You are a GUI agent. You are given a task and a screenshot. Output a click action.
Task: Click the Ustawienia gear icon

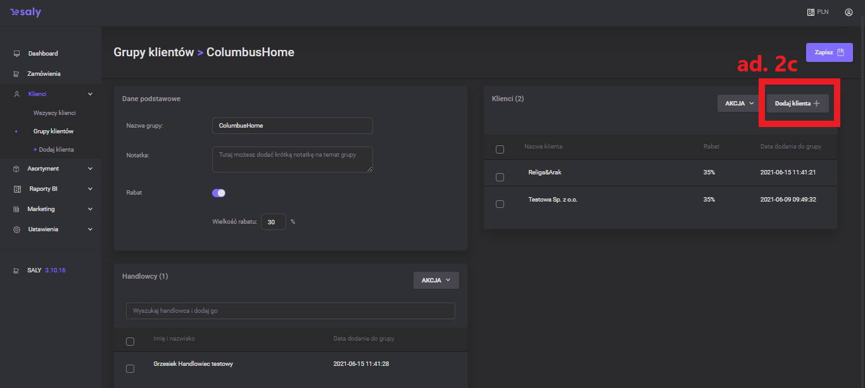(x=17, y=229)
